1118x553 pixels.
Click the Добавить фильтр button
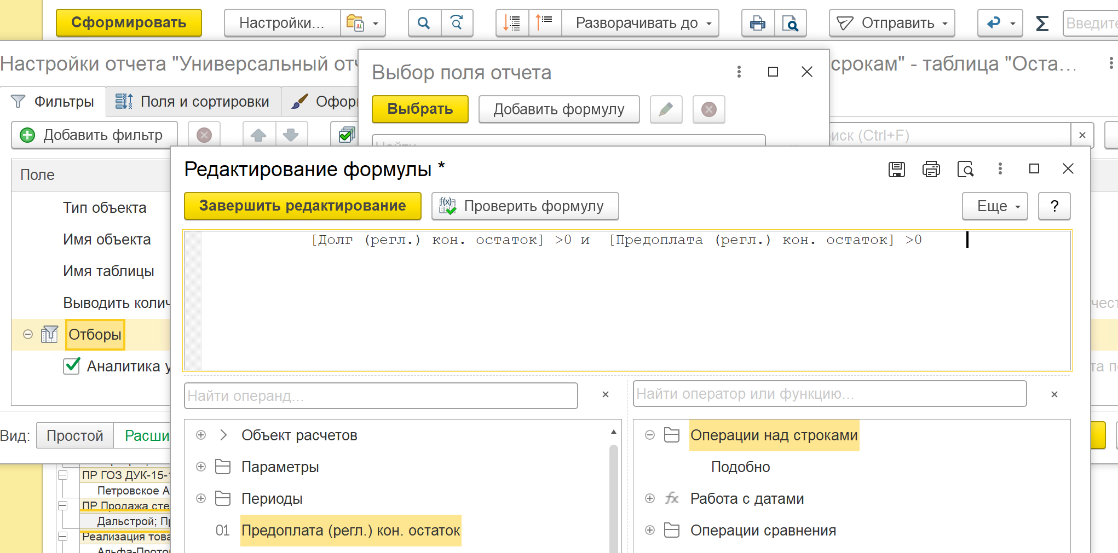point(94,135)
